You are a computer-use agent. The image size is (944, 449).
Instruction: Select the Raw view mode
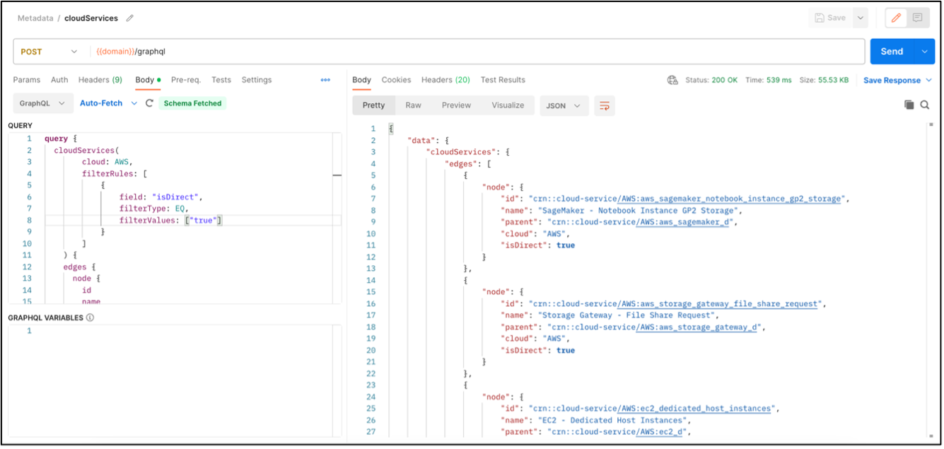(x=413, y=105)
